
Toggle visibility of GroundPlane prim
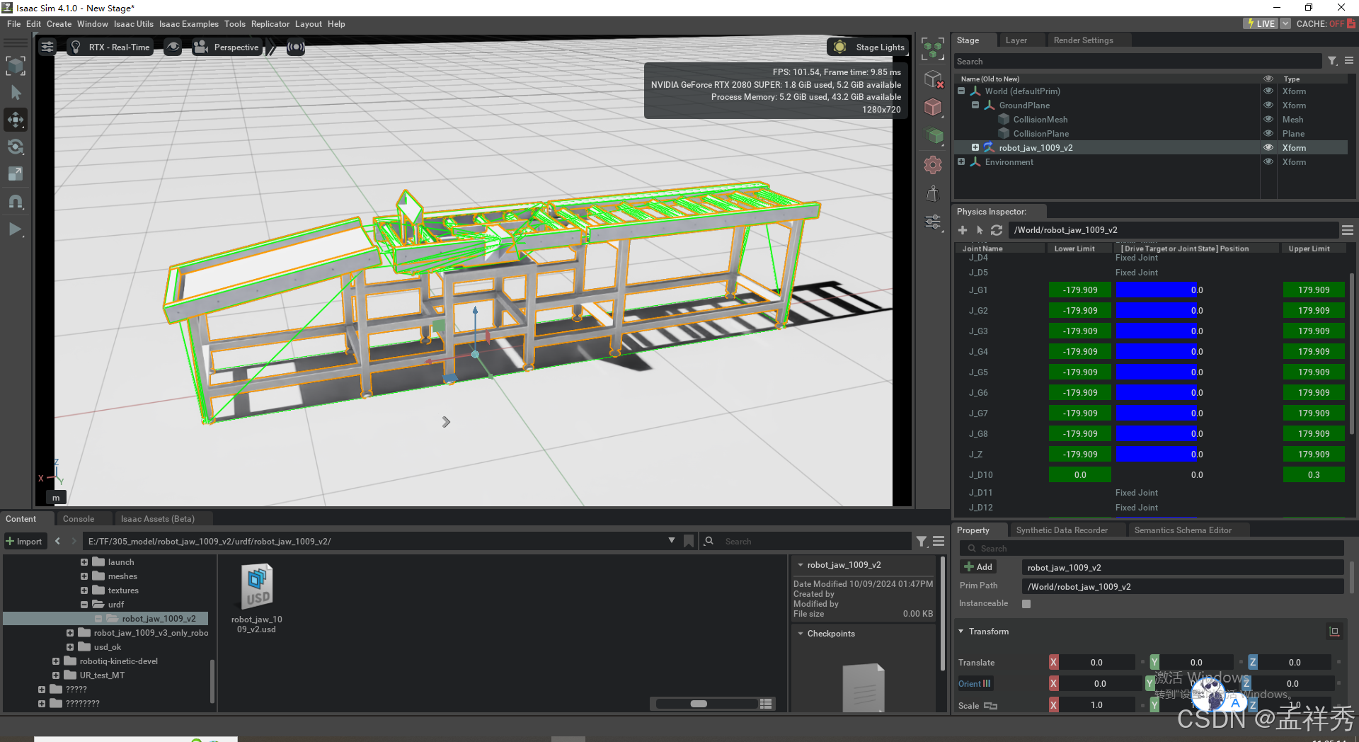point(1268,105)
